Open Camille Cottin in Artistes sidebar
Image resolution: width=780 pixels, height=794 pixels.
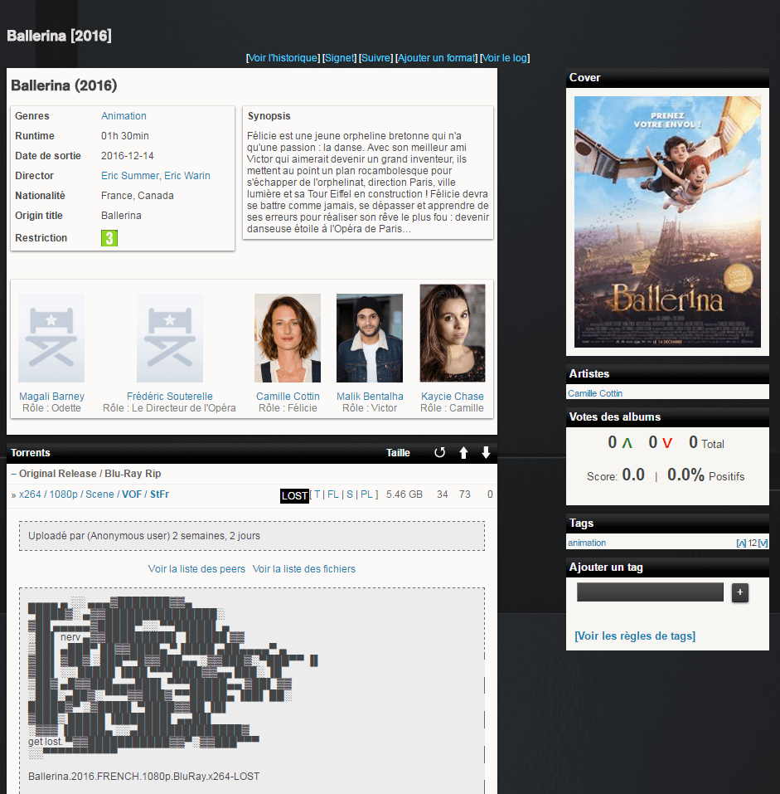595,393
